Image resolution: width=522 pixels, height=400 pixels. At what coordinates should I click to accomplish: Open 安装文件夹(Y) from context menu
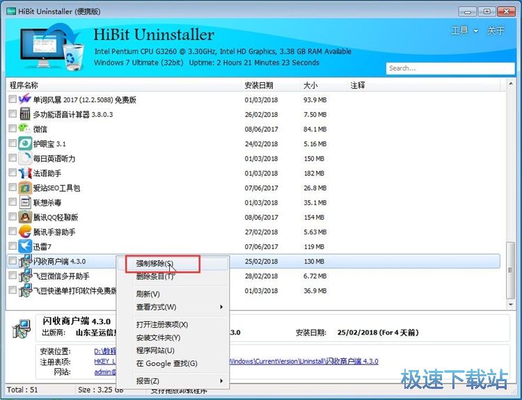[173, 337]
